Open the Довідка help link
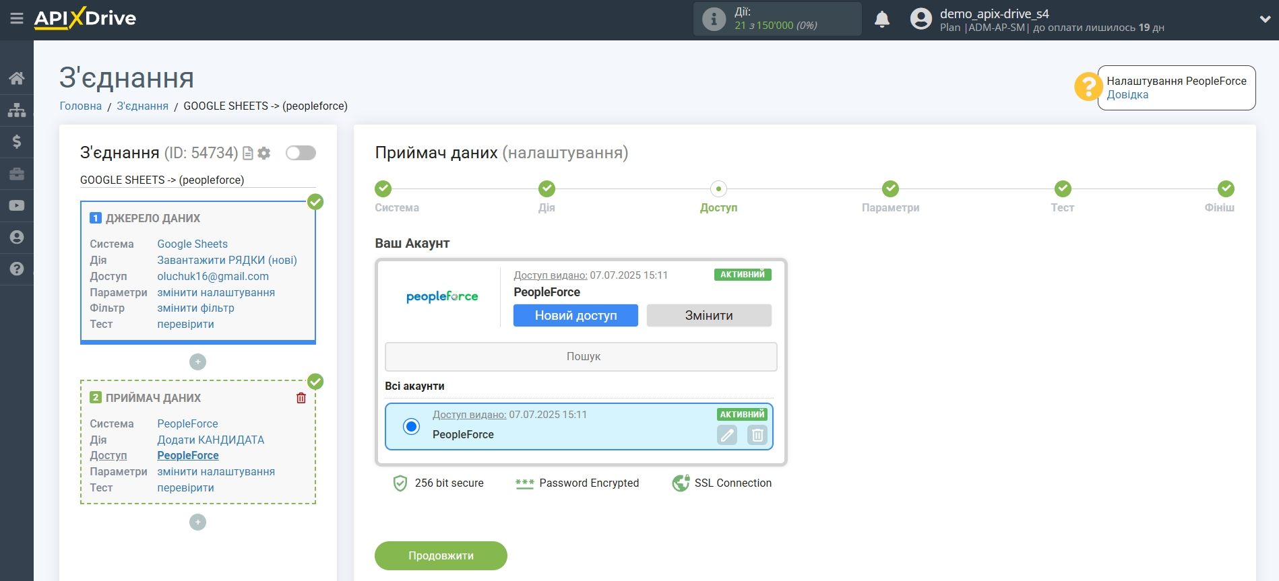The height and width of the screenshot is (581, 1279). click(x=1127, y=95)
